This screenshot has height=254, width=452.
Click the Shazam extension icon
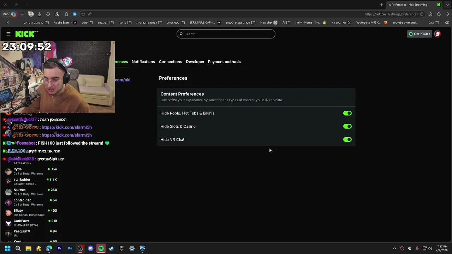[75, 14]
